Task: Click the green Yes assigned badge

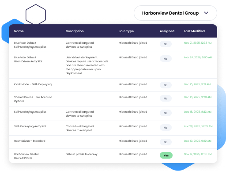Action: (166, 156)
